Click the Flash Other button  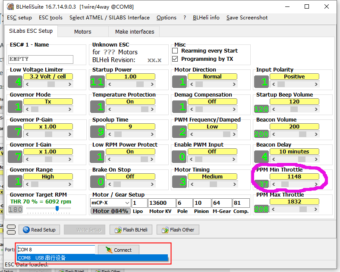pos(178,230)
